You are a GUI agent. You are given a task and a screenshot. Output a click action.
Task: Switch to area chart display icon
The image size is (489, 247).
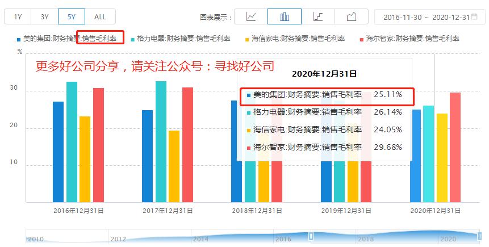(x=352, y=16)
